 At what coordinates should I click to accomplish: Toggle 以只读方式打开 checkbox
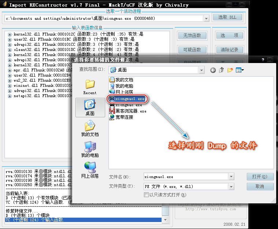click(146, 195)
